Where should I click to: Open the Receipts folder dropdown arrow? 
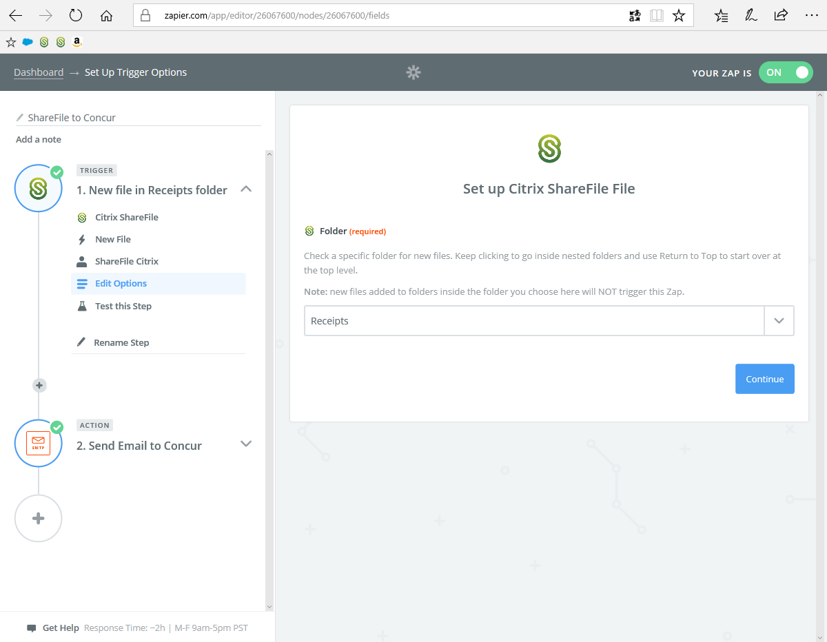[779, 321]
